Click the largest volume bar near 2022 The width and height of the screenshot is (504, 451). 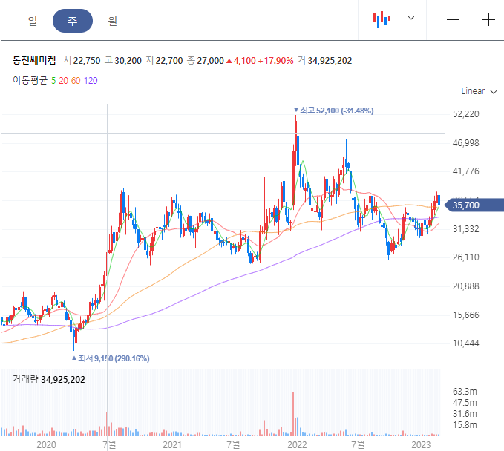point(293,414)
